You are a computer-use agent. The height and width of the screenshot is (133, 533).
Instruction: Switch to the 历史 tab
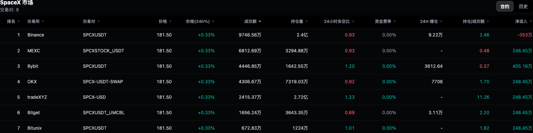point(523,6)
